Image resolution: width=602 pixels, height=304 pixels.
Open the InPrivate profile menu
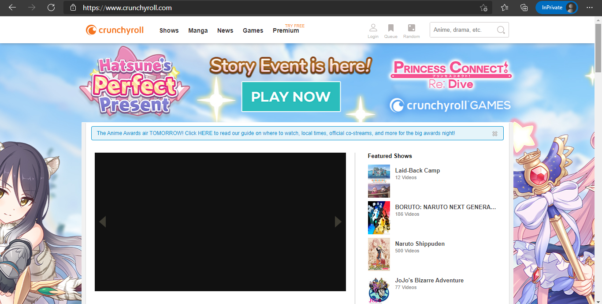pos(557,8)
